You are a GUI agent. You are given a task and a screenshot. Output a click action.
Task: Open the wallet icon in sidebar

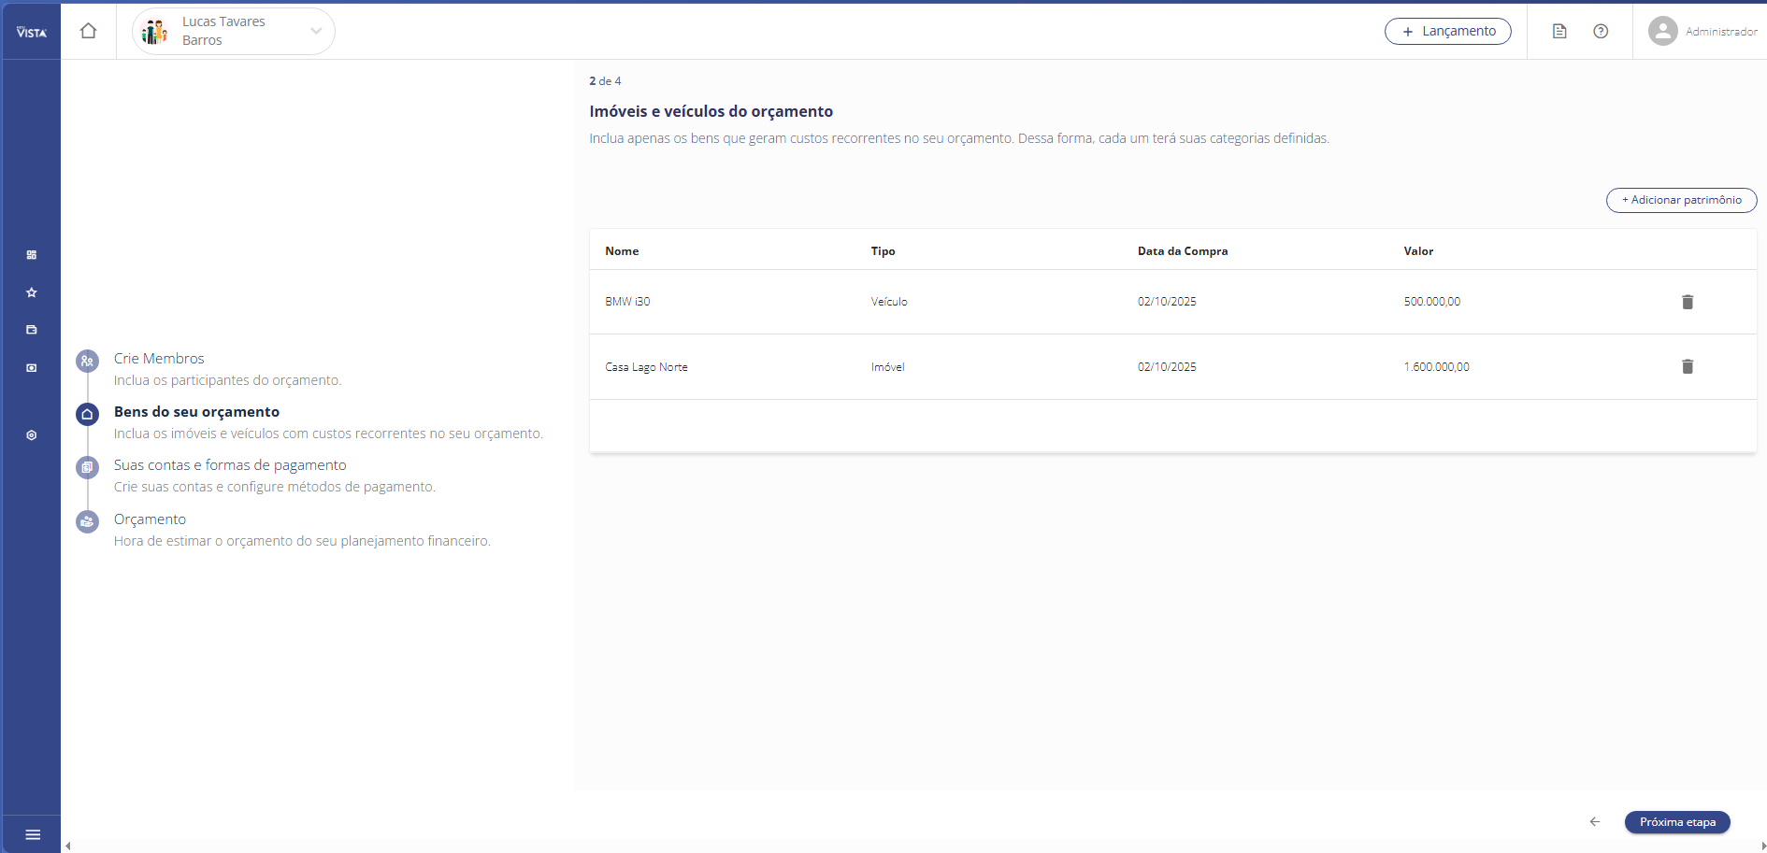pos(32,330)
